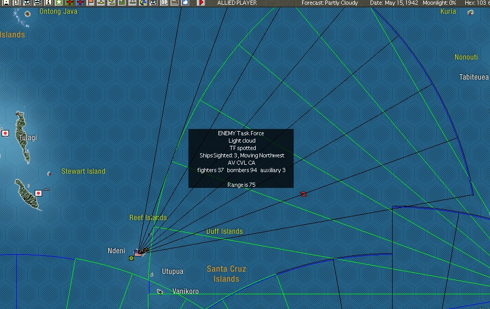Open the OP toolbar button
The width and height of the screenshot is (490, 309).
[x=164, y=3]
